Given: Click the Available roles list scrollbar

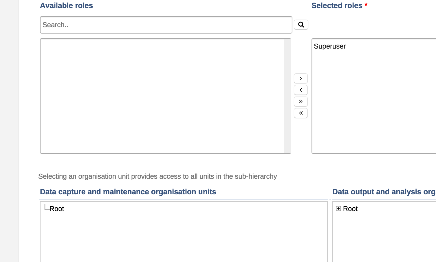Looking at the screenshot, I should point(287,96).
